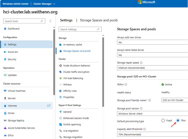Open the Cluster Manager dropdown

[44, 4]
